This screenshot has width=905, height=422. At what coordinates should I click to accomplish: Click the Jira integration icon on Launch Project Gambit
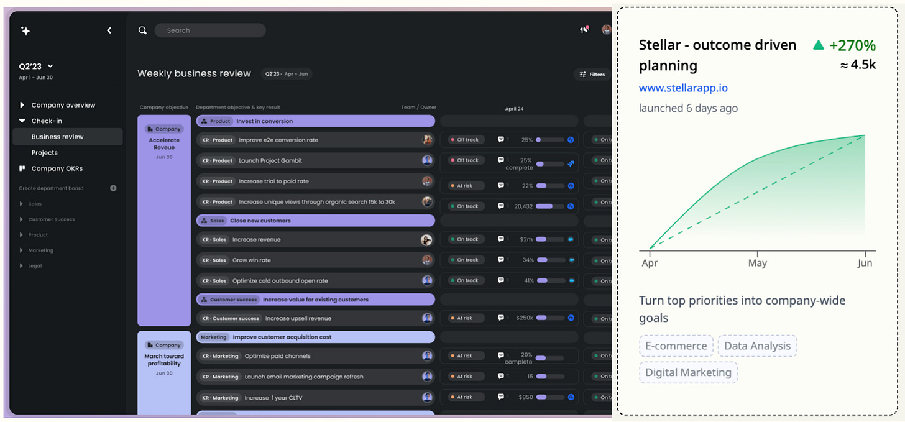click(x=571, y=164)
